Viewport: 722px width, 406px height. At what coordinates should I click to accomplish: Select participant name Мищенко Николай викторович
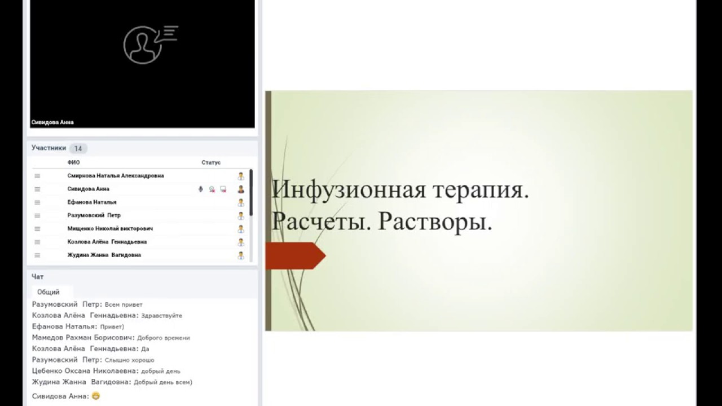[110, 229]
